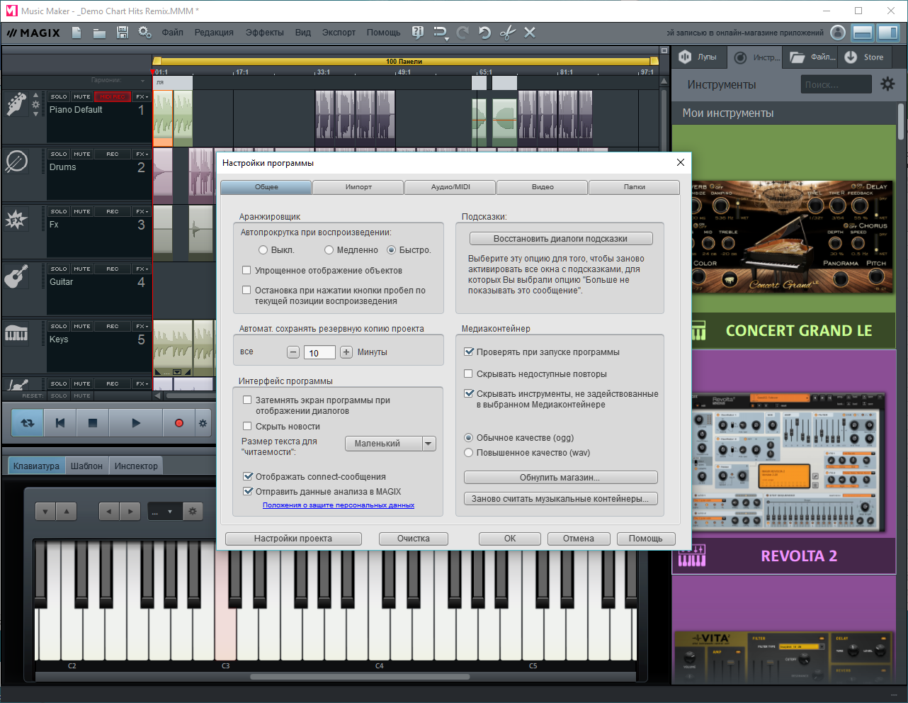Select the Guitar track instrument icon

(x=16, y=276)
